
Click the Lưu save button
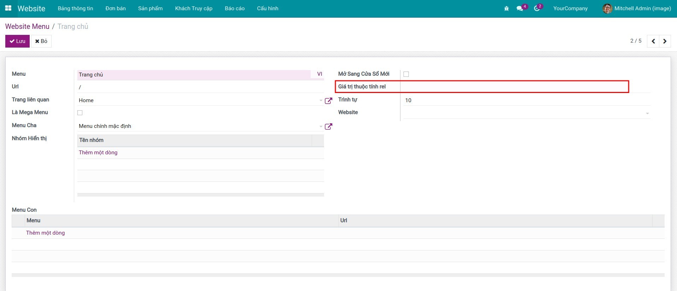pos(17,41)
